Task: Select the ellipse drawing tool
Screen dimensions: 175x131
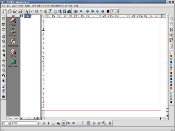Action: 41,11
